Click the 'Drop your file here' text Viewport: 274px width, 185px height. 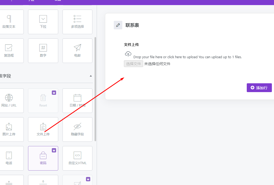pyautogui.click(x=187, y=57)
